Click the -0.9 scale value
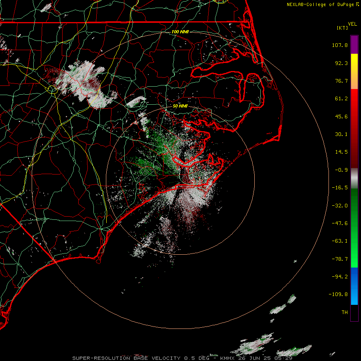 tap(341, 170)
